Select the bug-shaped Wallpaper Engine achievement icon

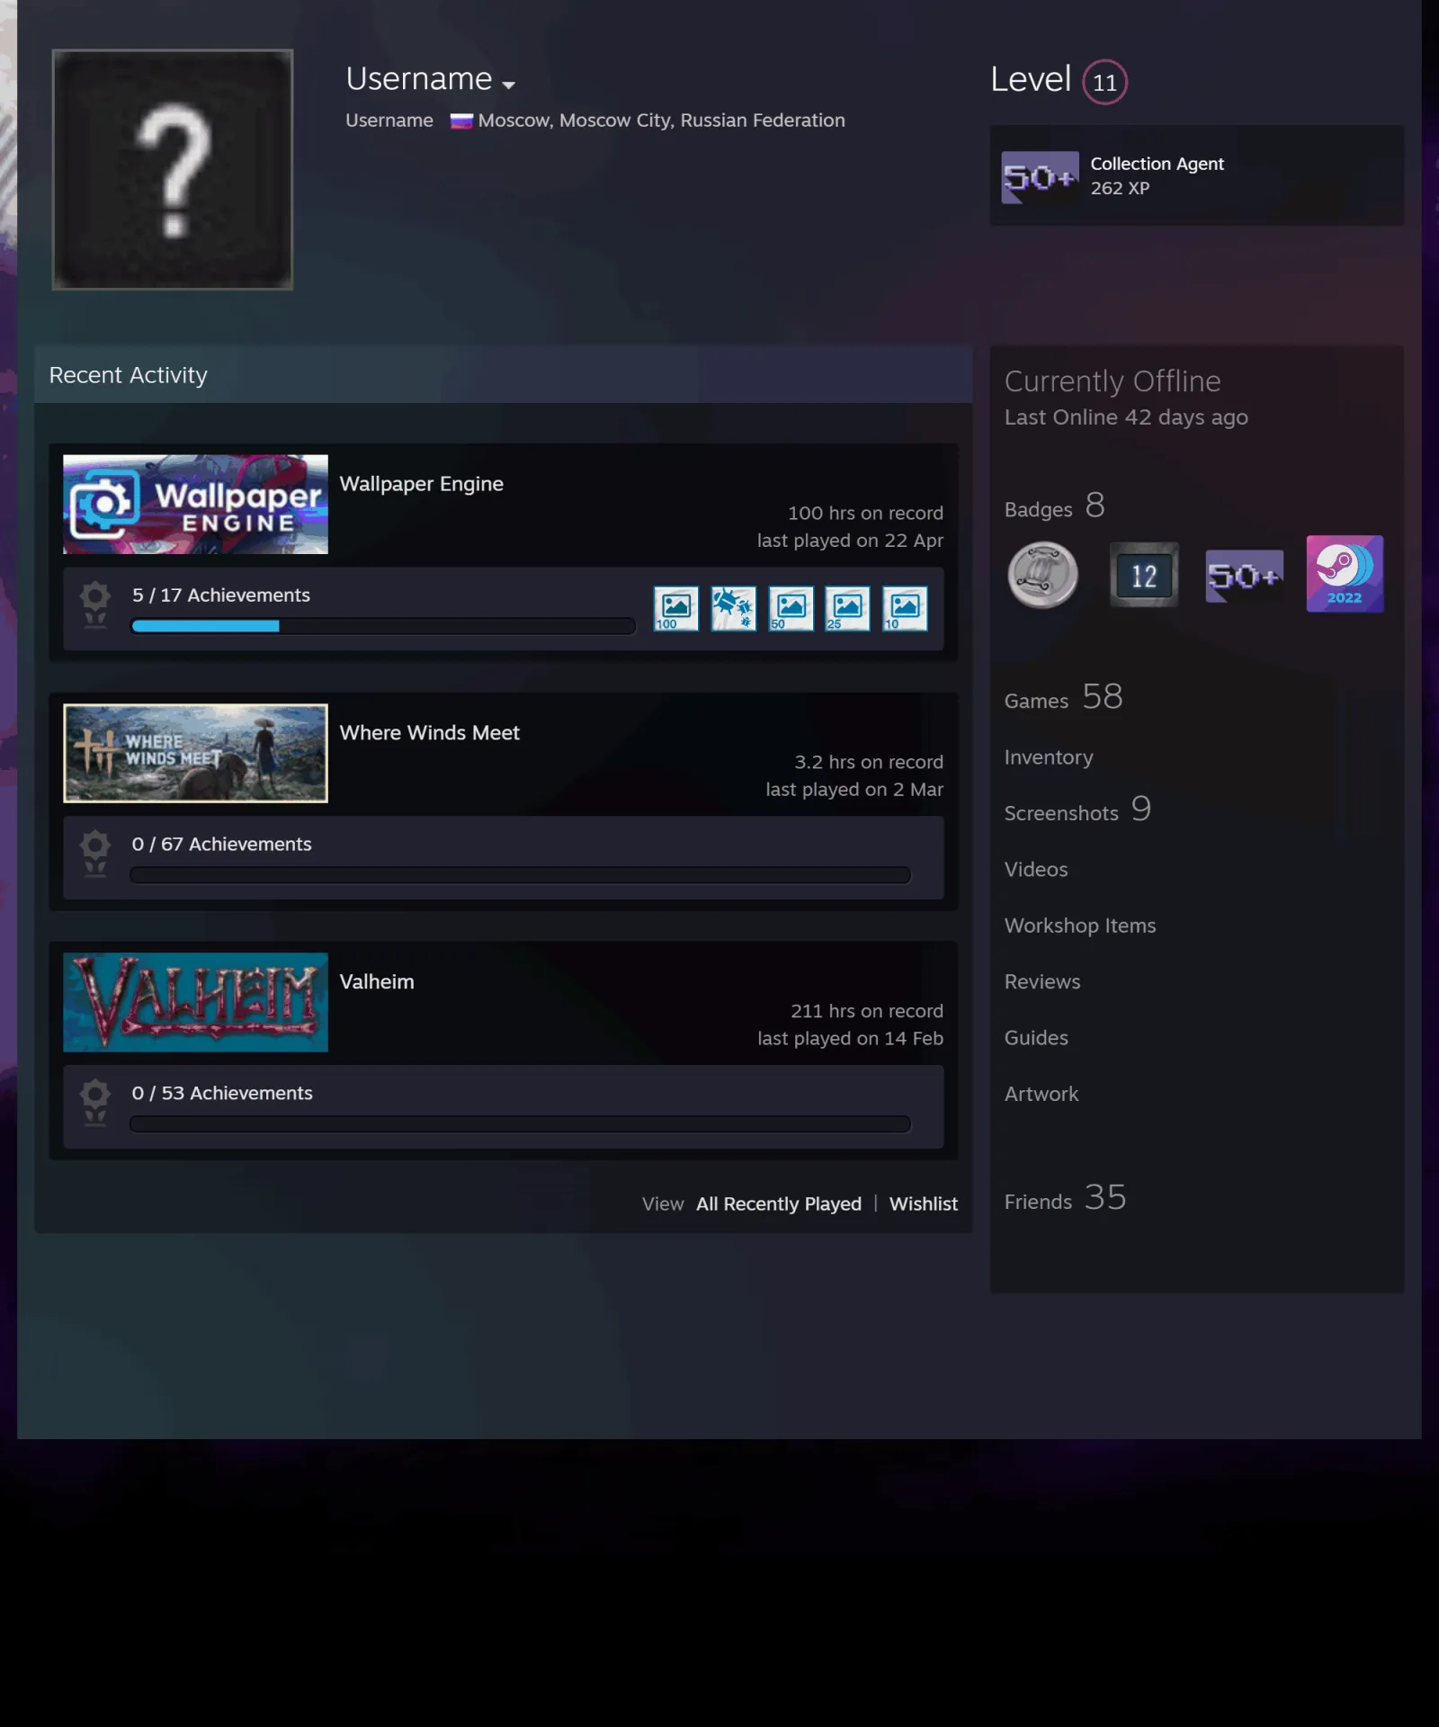tap(733, 609)
